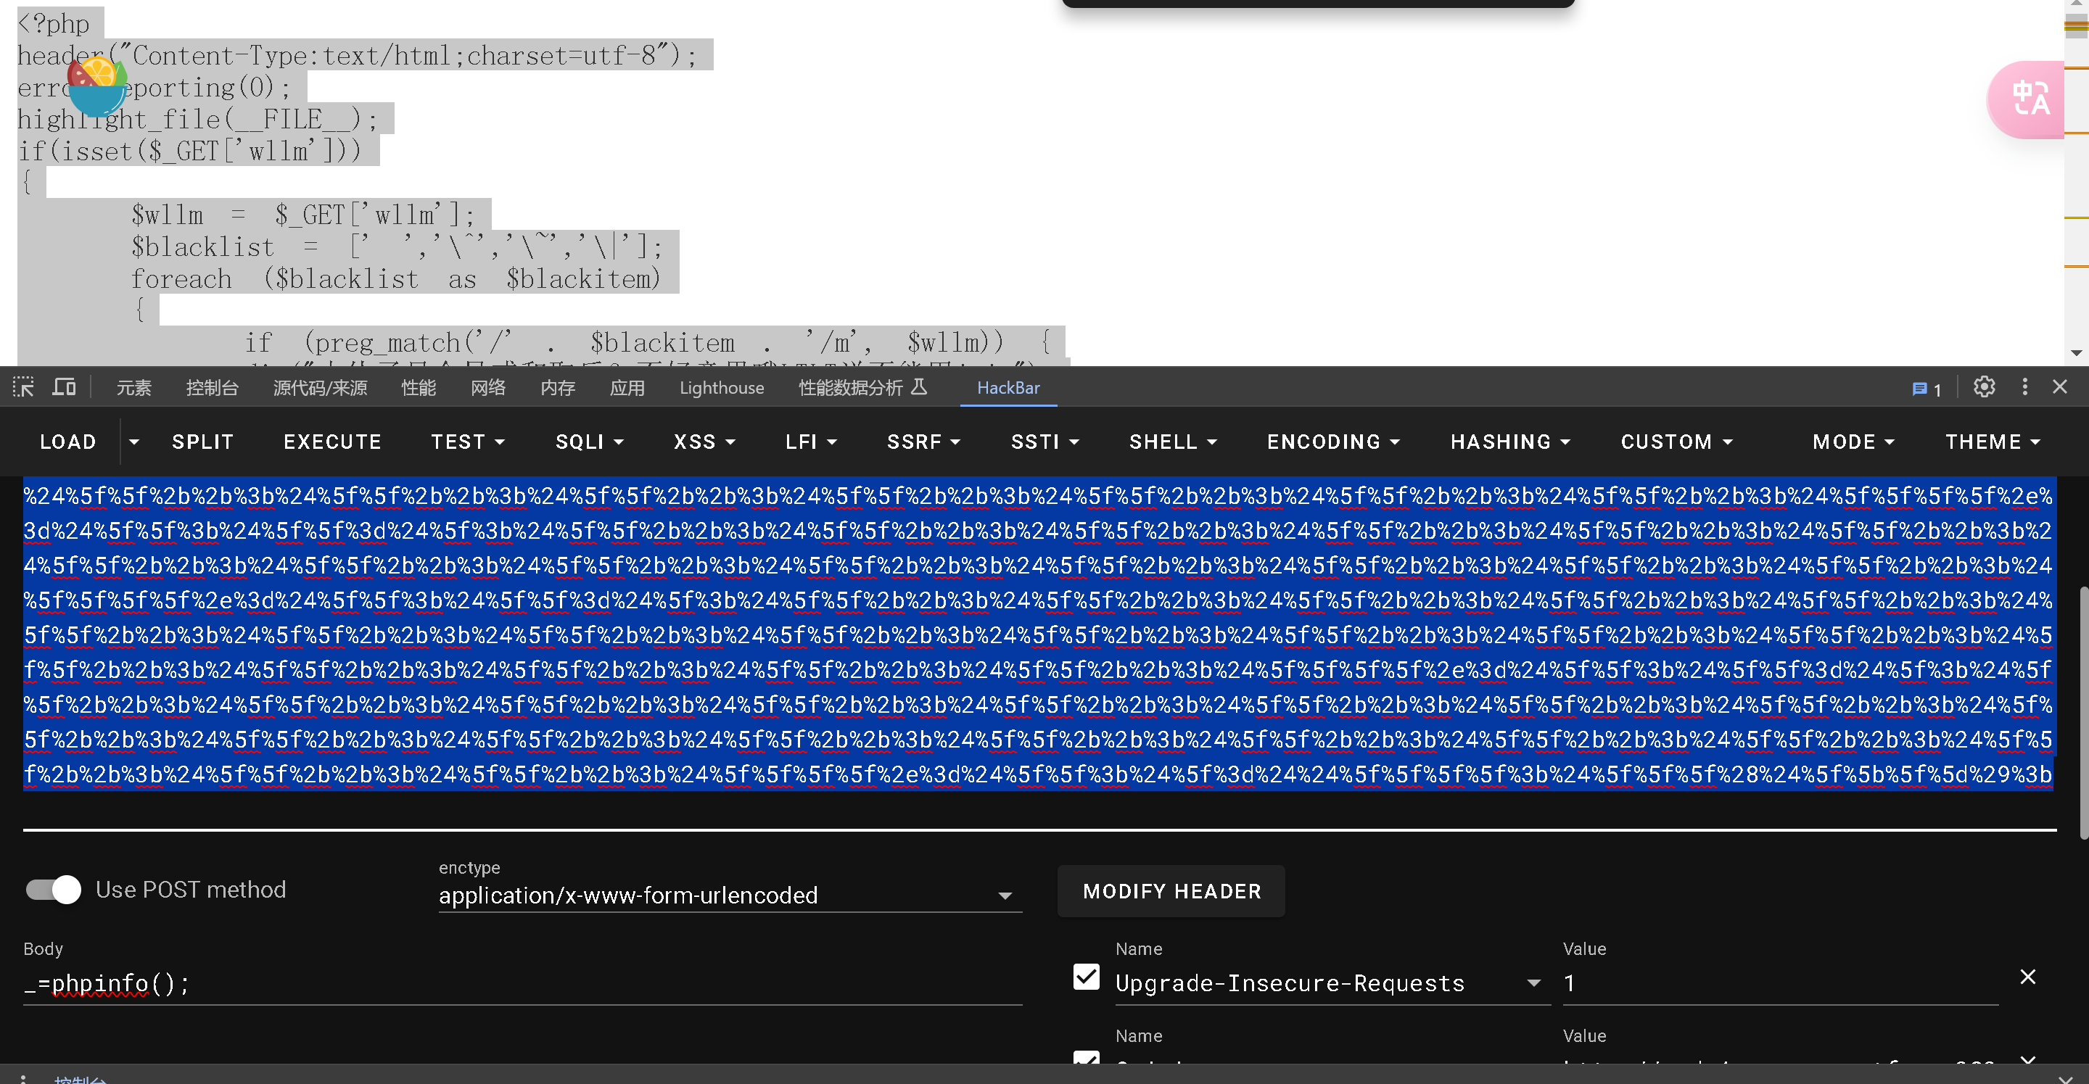Switch to the Lighthouse tab
2089x1084 pixels.
tap(721, 387)
